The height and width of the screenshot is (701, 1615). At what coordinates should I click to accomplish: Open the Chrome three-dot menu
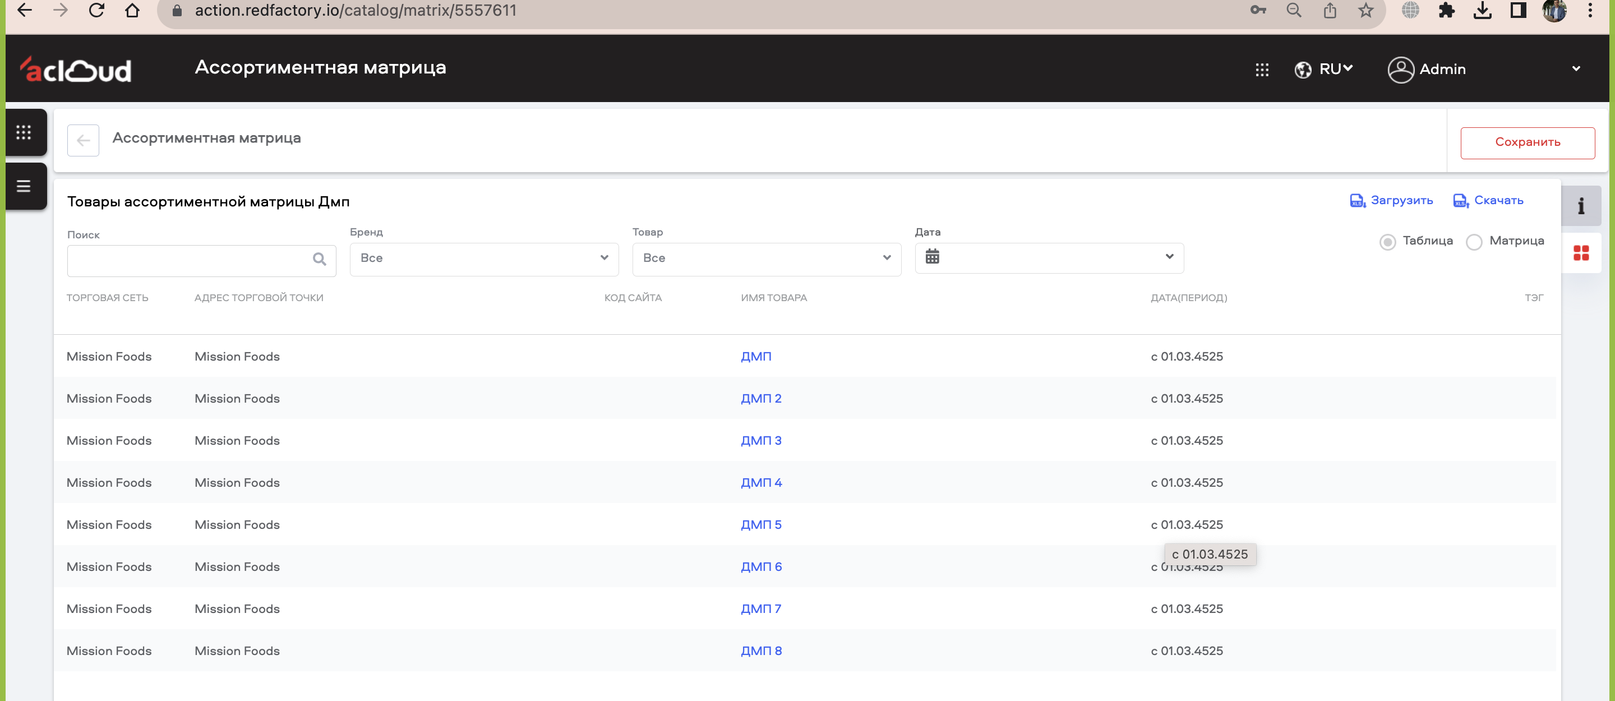click(x=1590, y=10)
